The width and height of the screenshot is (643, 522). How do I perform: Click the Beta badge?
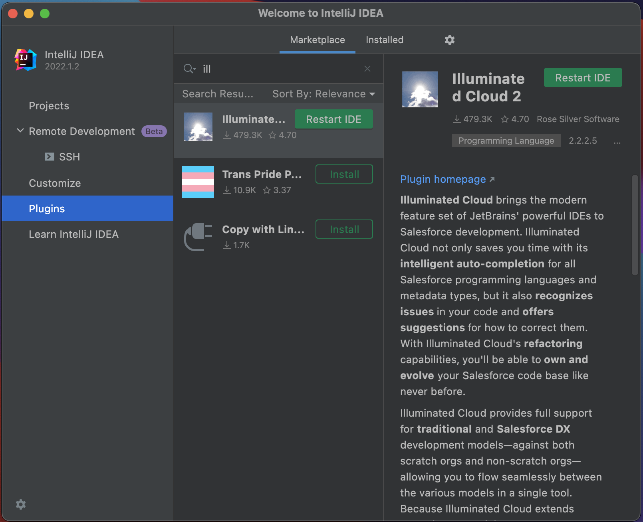[x=154, y=131]
